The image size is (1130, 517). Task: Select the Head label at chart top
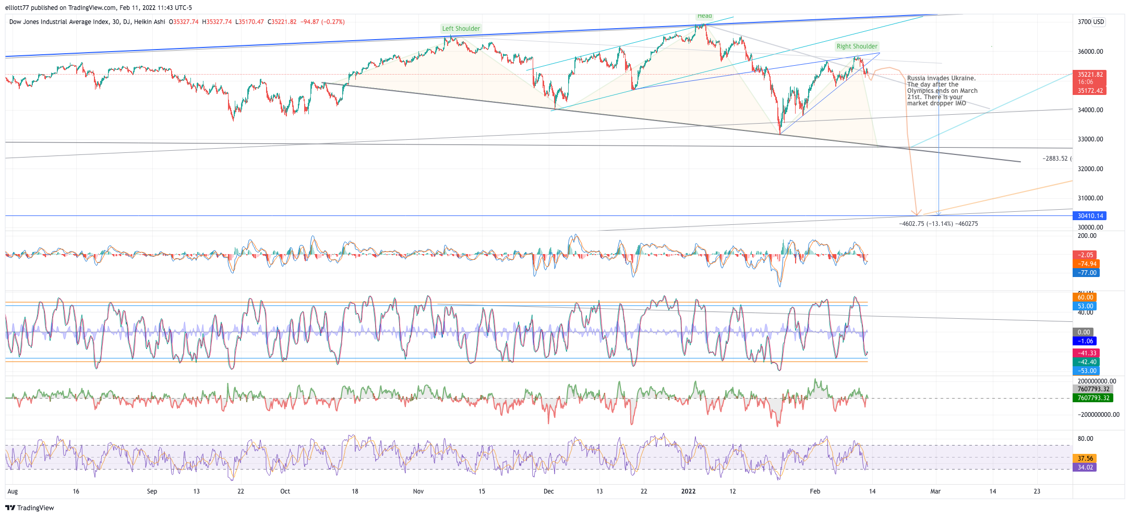tap(705, 16)
